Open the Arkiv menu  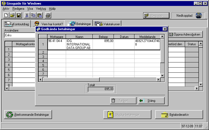6,9
